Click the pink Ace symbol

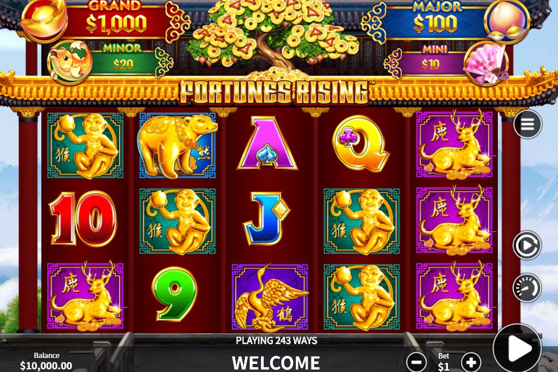(x=267, y=143)
